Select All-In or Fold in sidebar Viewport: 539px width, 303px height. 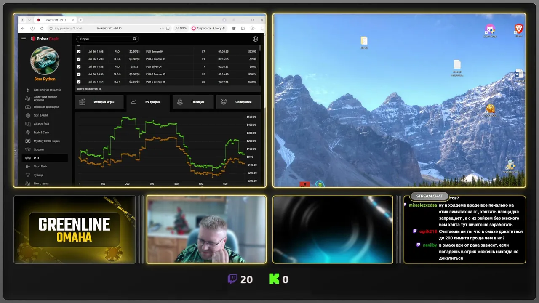tap(45, 124)
